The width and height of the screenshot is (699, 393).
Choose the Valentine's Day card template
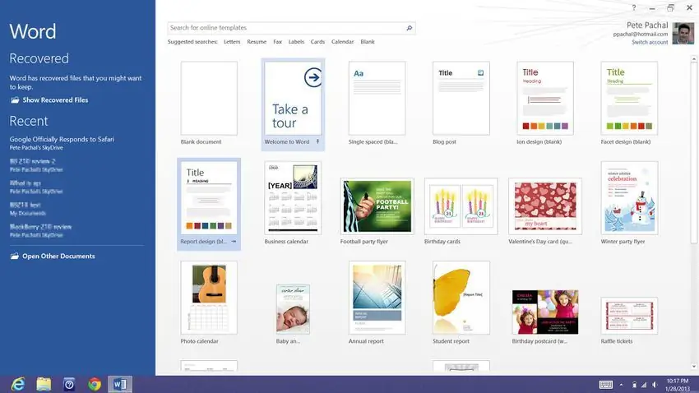pyautogui.click(x=545, y=206)
